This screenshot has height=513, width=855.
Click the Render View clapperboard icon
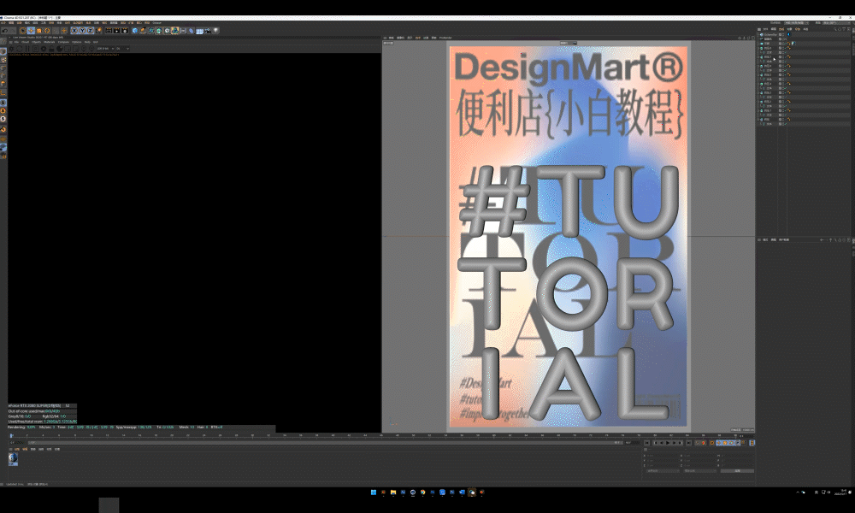(x=109, y=31)
